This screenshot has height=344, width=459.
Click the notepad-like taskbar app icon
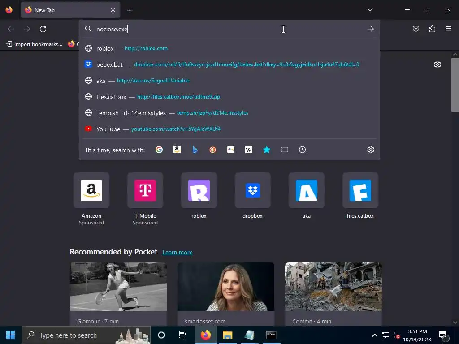(249, 335)
